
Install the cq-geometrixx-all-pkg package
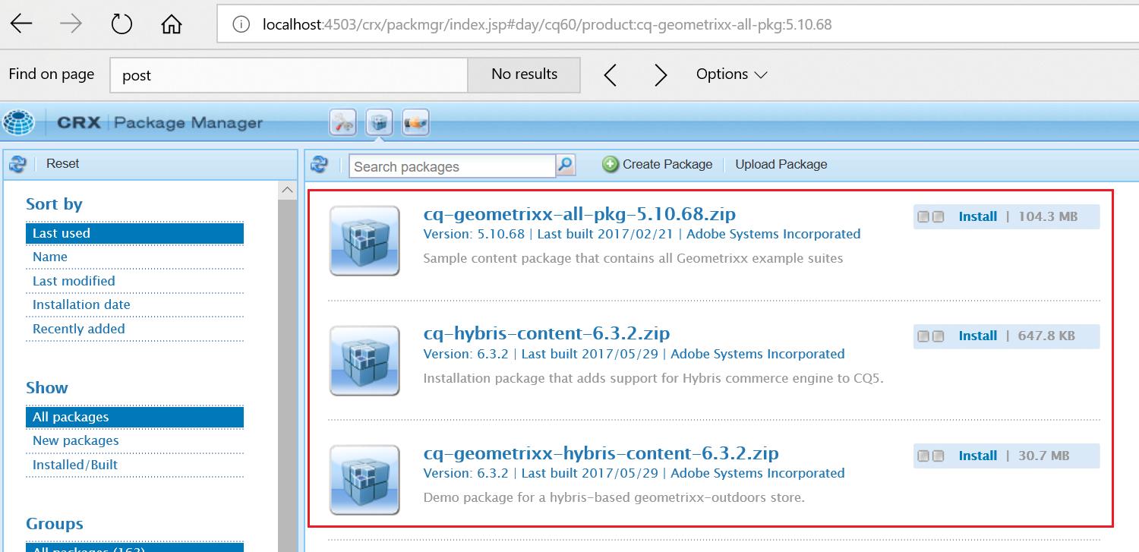coord(978,216)
